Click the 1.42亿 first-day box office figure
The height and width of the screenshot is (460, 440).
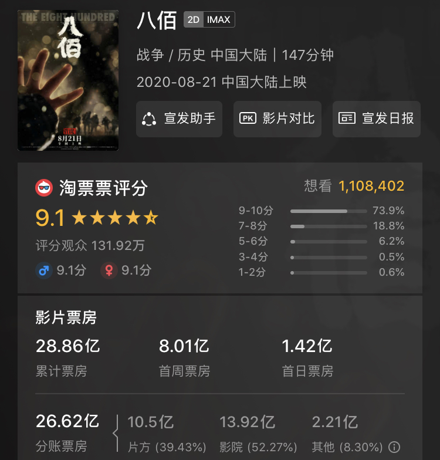[x=307, y=346]
